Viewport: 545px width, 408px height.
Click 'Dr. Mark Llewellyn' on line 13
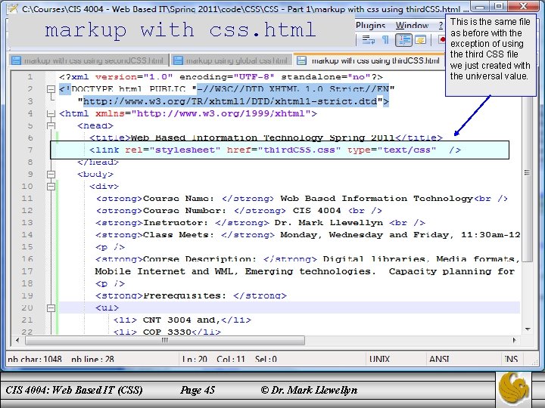329,223
